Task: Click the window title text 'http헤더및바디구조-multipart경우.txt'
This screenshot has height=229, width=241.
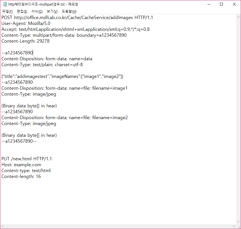Action: tap(36, 4)
